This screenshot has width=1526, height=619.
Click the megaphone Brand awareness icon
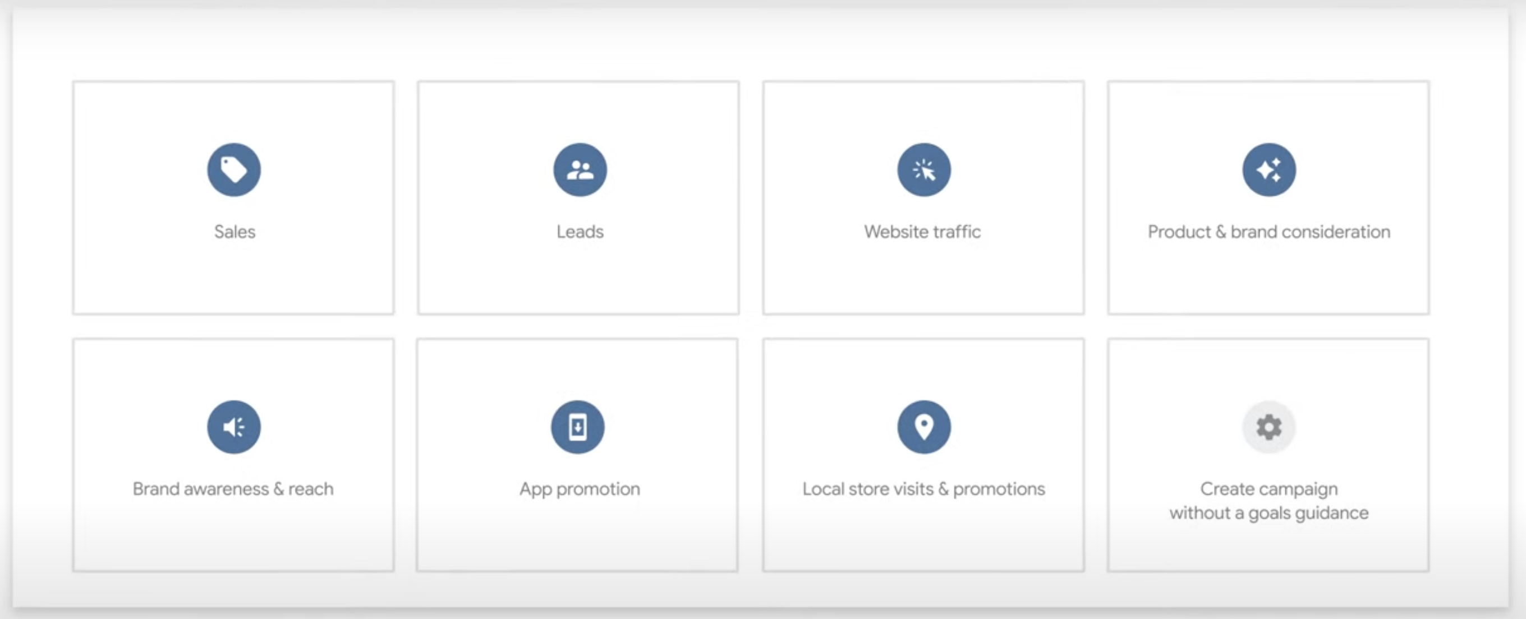click(234, 427)
